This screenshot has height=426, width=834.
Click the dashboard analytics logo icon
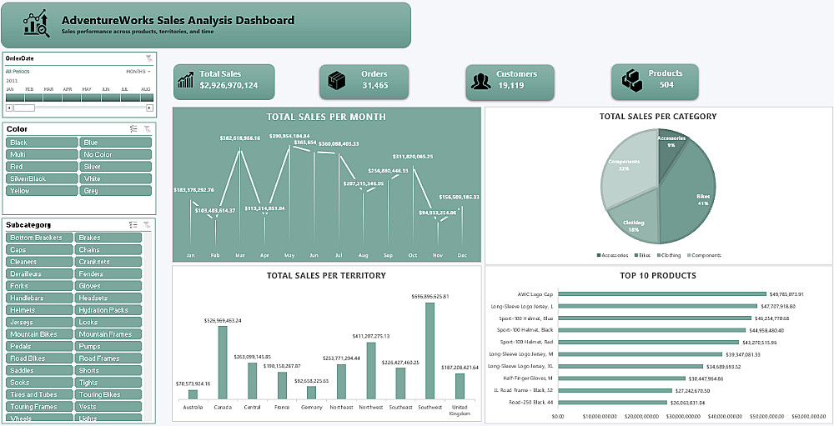pos(37,24)
